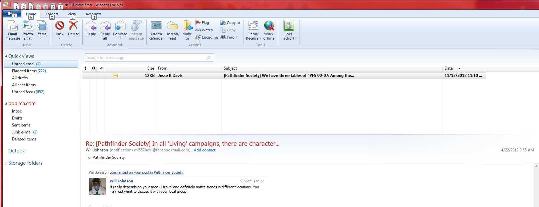Open the Sent items folder
This screenshot has height=207, width=539.
(x=21, y=125)
